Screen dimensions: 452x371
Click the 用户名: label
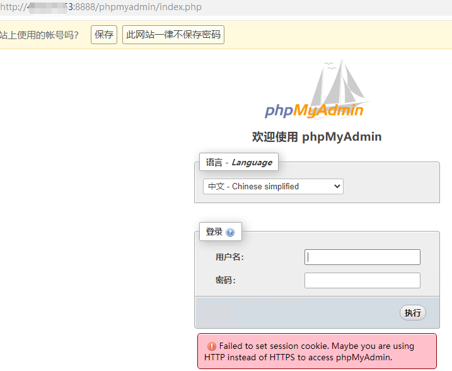229,257
